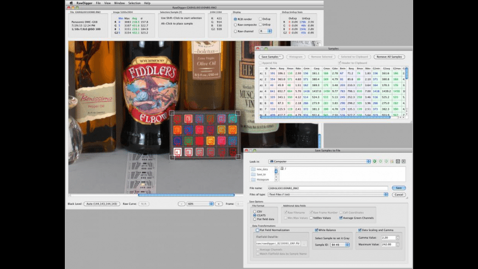
Task: Open the Look in Computer dropdown
Action: click(319, 161)
